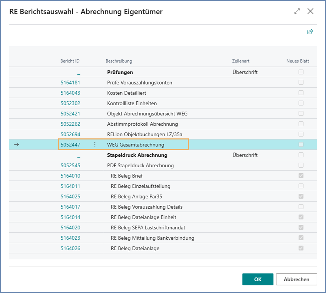Open report ID 5164181 link
326x293 pixels.
pos(71,82)
